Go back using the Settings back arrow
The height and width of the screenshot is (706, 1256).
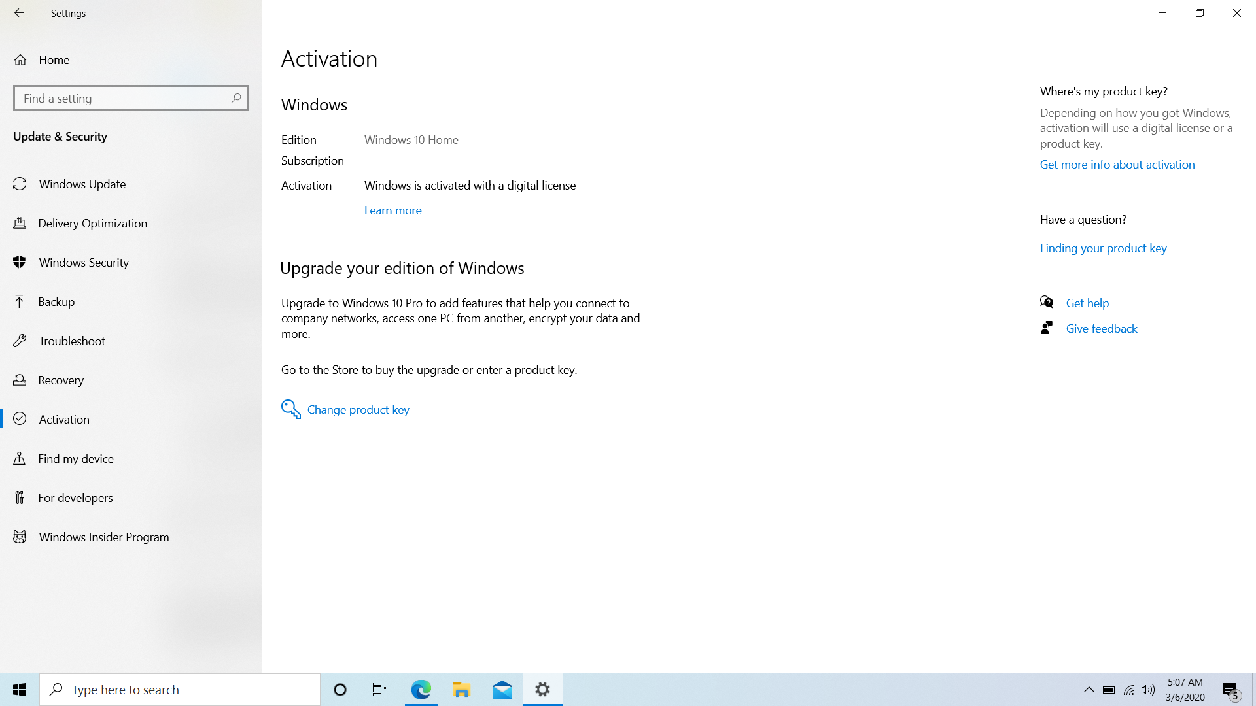pyautogui.click(x=19, y=13)
